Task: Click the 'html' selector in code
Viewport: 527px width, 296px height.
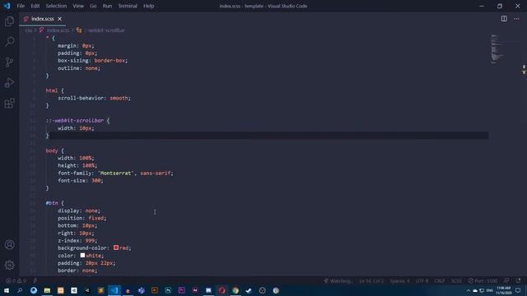Action: 52,90
